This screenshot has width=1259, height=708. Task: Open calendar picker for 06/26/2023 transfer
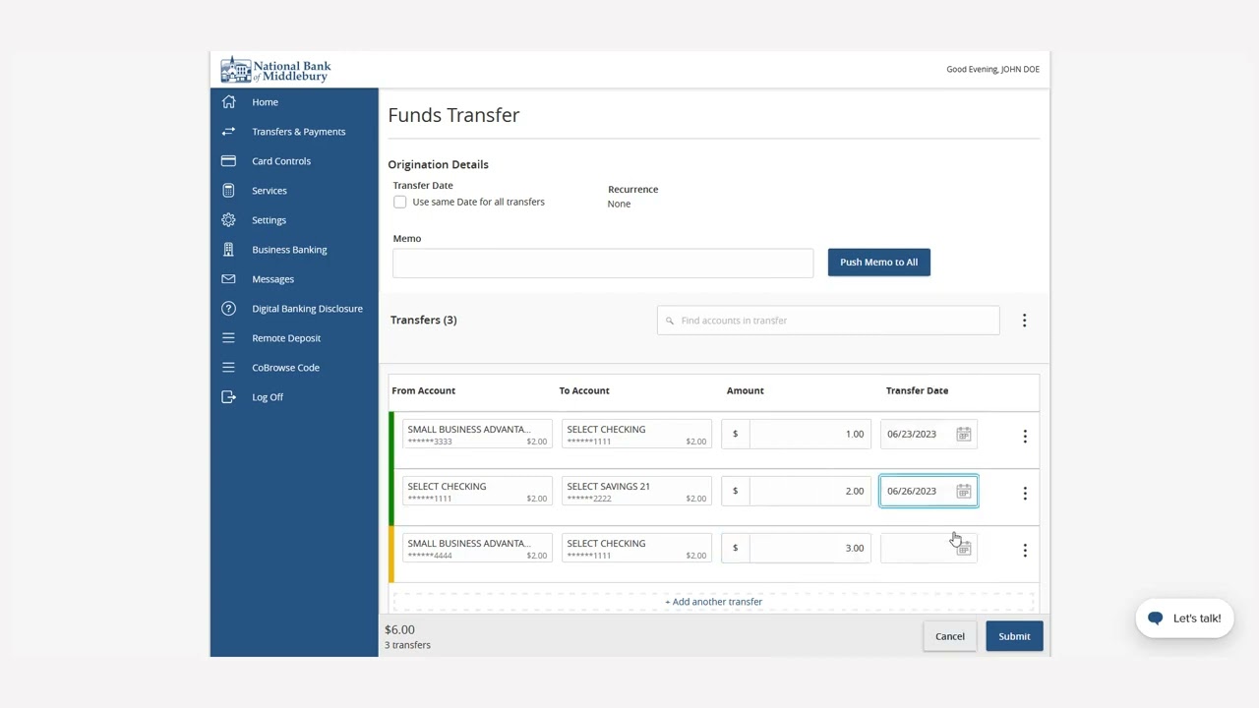[963, 491]
